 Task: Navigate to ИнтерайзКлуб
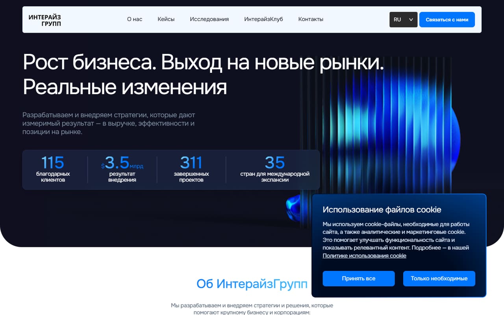click(x=263, y=19)
